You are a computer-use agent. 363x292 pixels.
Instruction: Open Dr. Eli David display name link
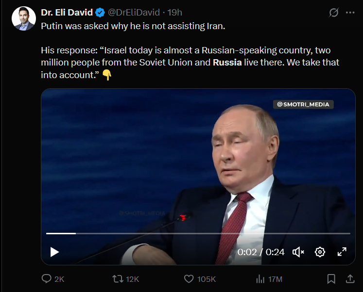click(x=67, y=13)
